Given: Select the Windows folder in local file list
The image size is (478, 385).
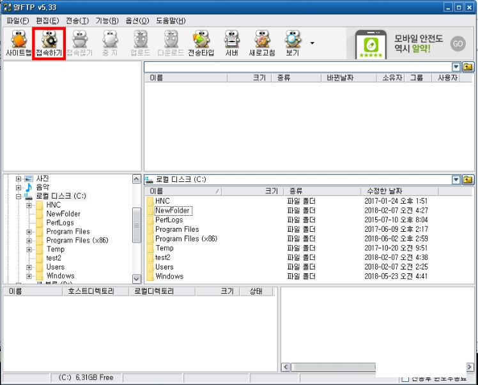Looking at the screenshot, I should (x=169, y=276).
